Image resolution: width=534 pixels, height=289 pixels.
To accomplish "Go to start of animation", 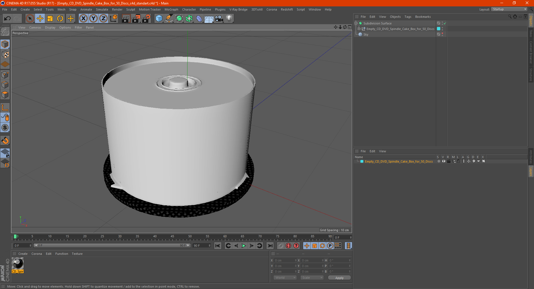I will click(x=218, y=246).
